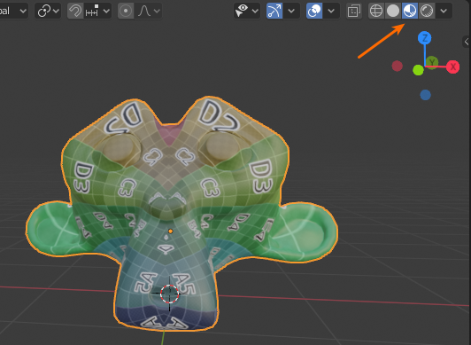Click the negative Z axis gizmo dot
The height and width of the screenshot is (345, 471).
tap(425, 95)
